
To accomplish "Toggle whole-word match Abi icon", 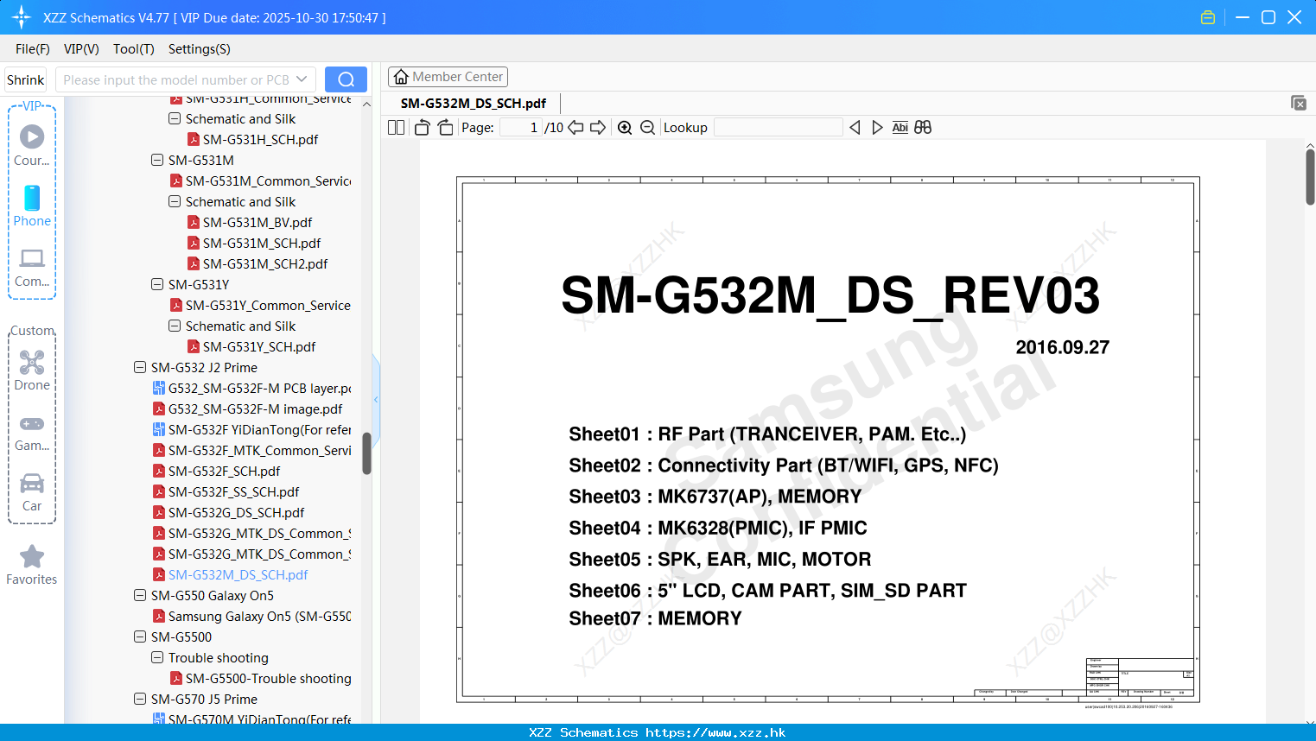I will (900, 127).
